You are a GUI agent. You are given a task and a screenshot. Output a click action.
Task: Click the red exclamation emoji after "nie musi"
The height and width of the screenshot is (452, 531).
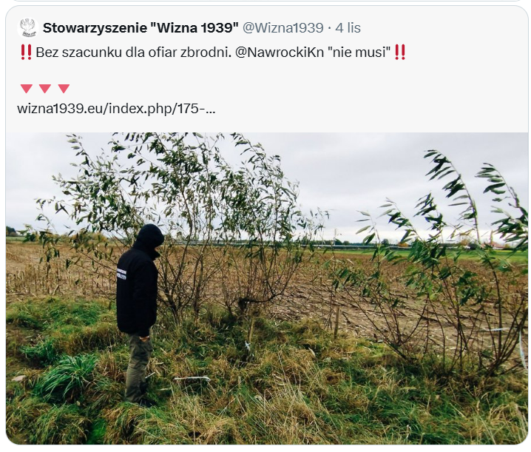point(400,53)
